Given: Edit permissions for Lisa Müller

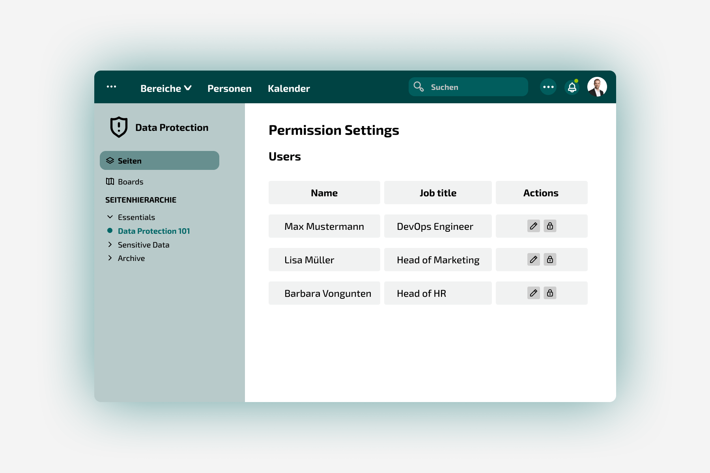Looking at the screenshot, I should tap(533, 259).
